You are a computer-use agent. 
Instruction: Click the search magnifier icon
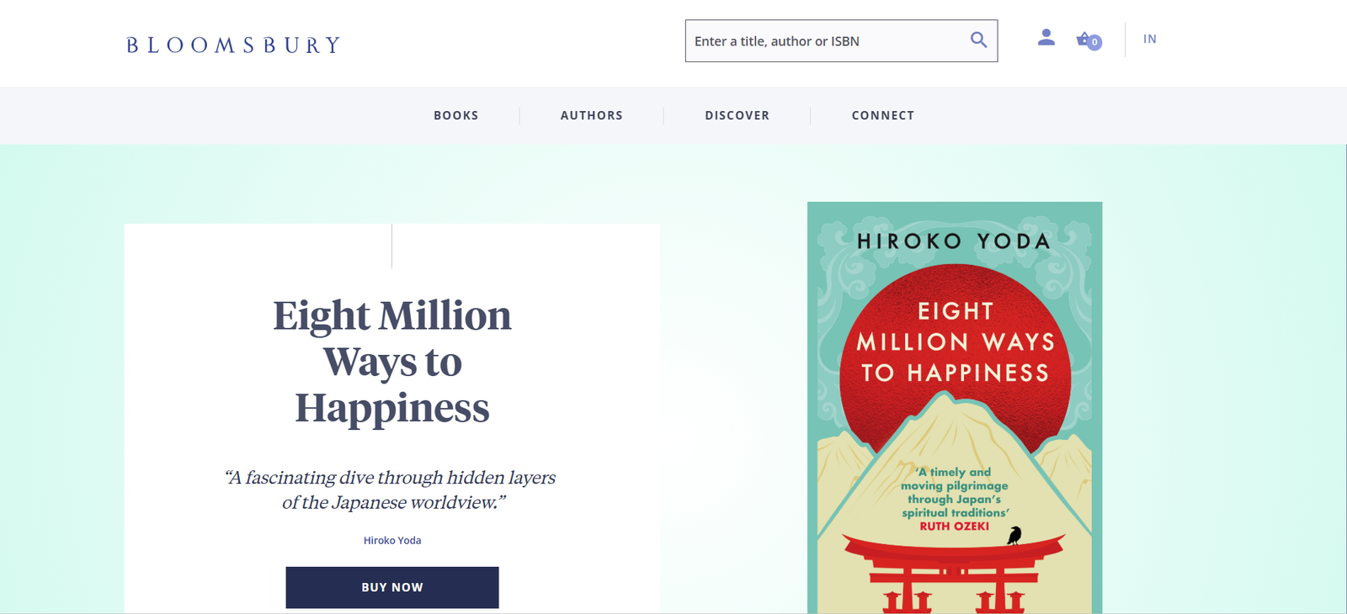(x=977, y=39)
